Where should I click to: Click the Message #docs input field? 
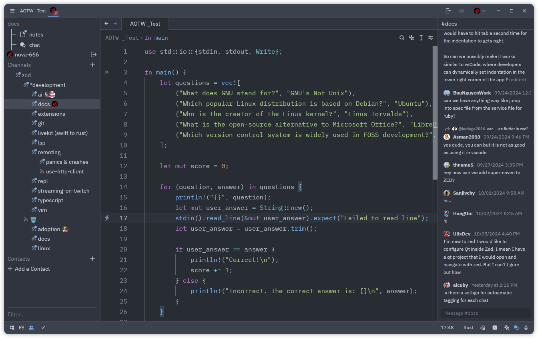(486, 313)
